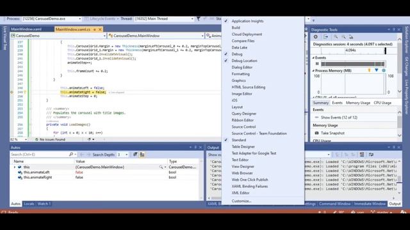
Task: Pin the Autos panel
Action: 195,148
